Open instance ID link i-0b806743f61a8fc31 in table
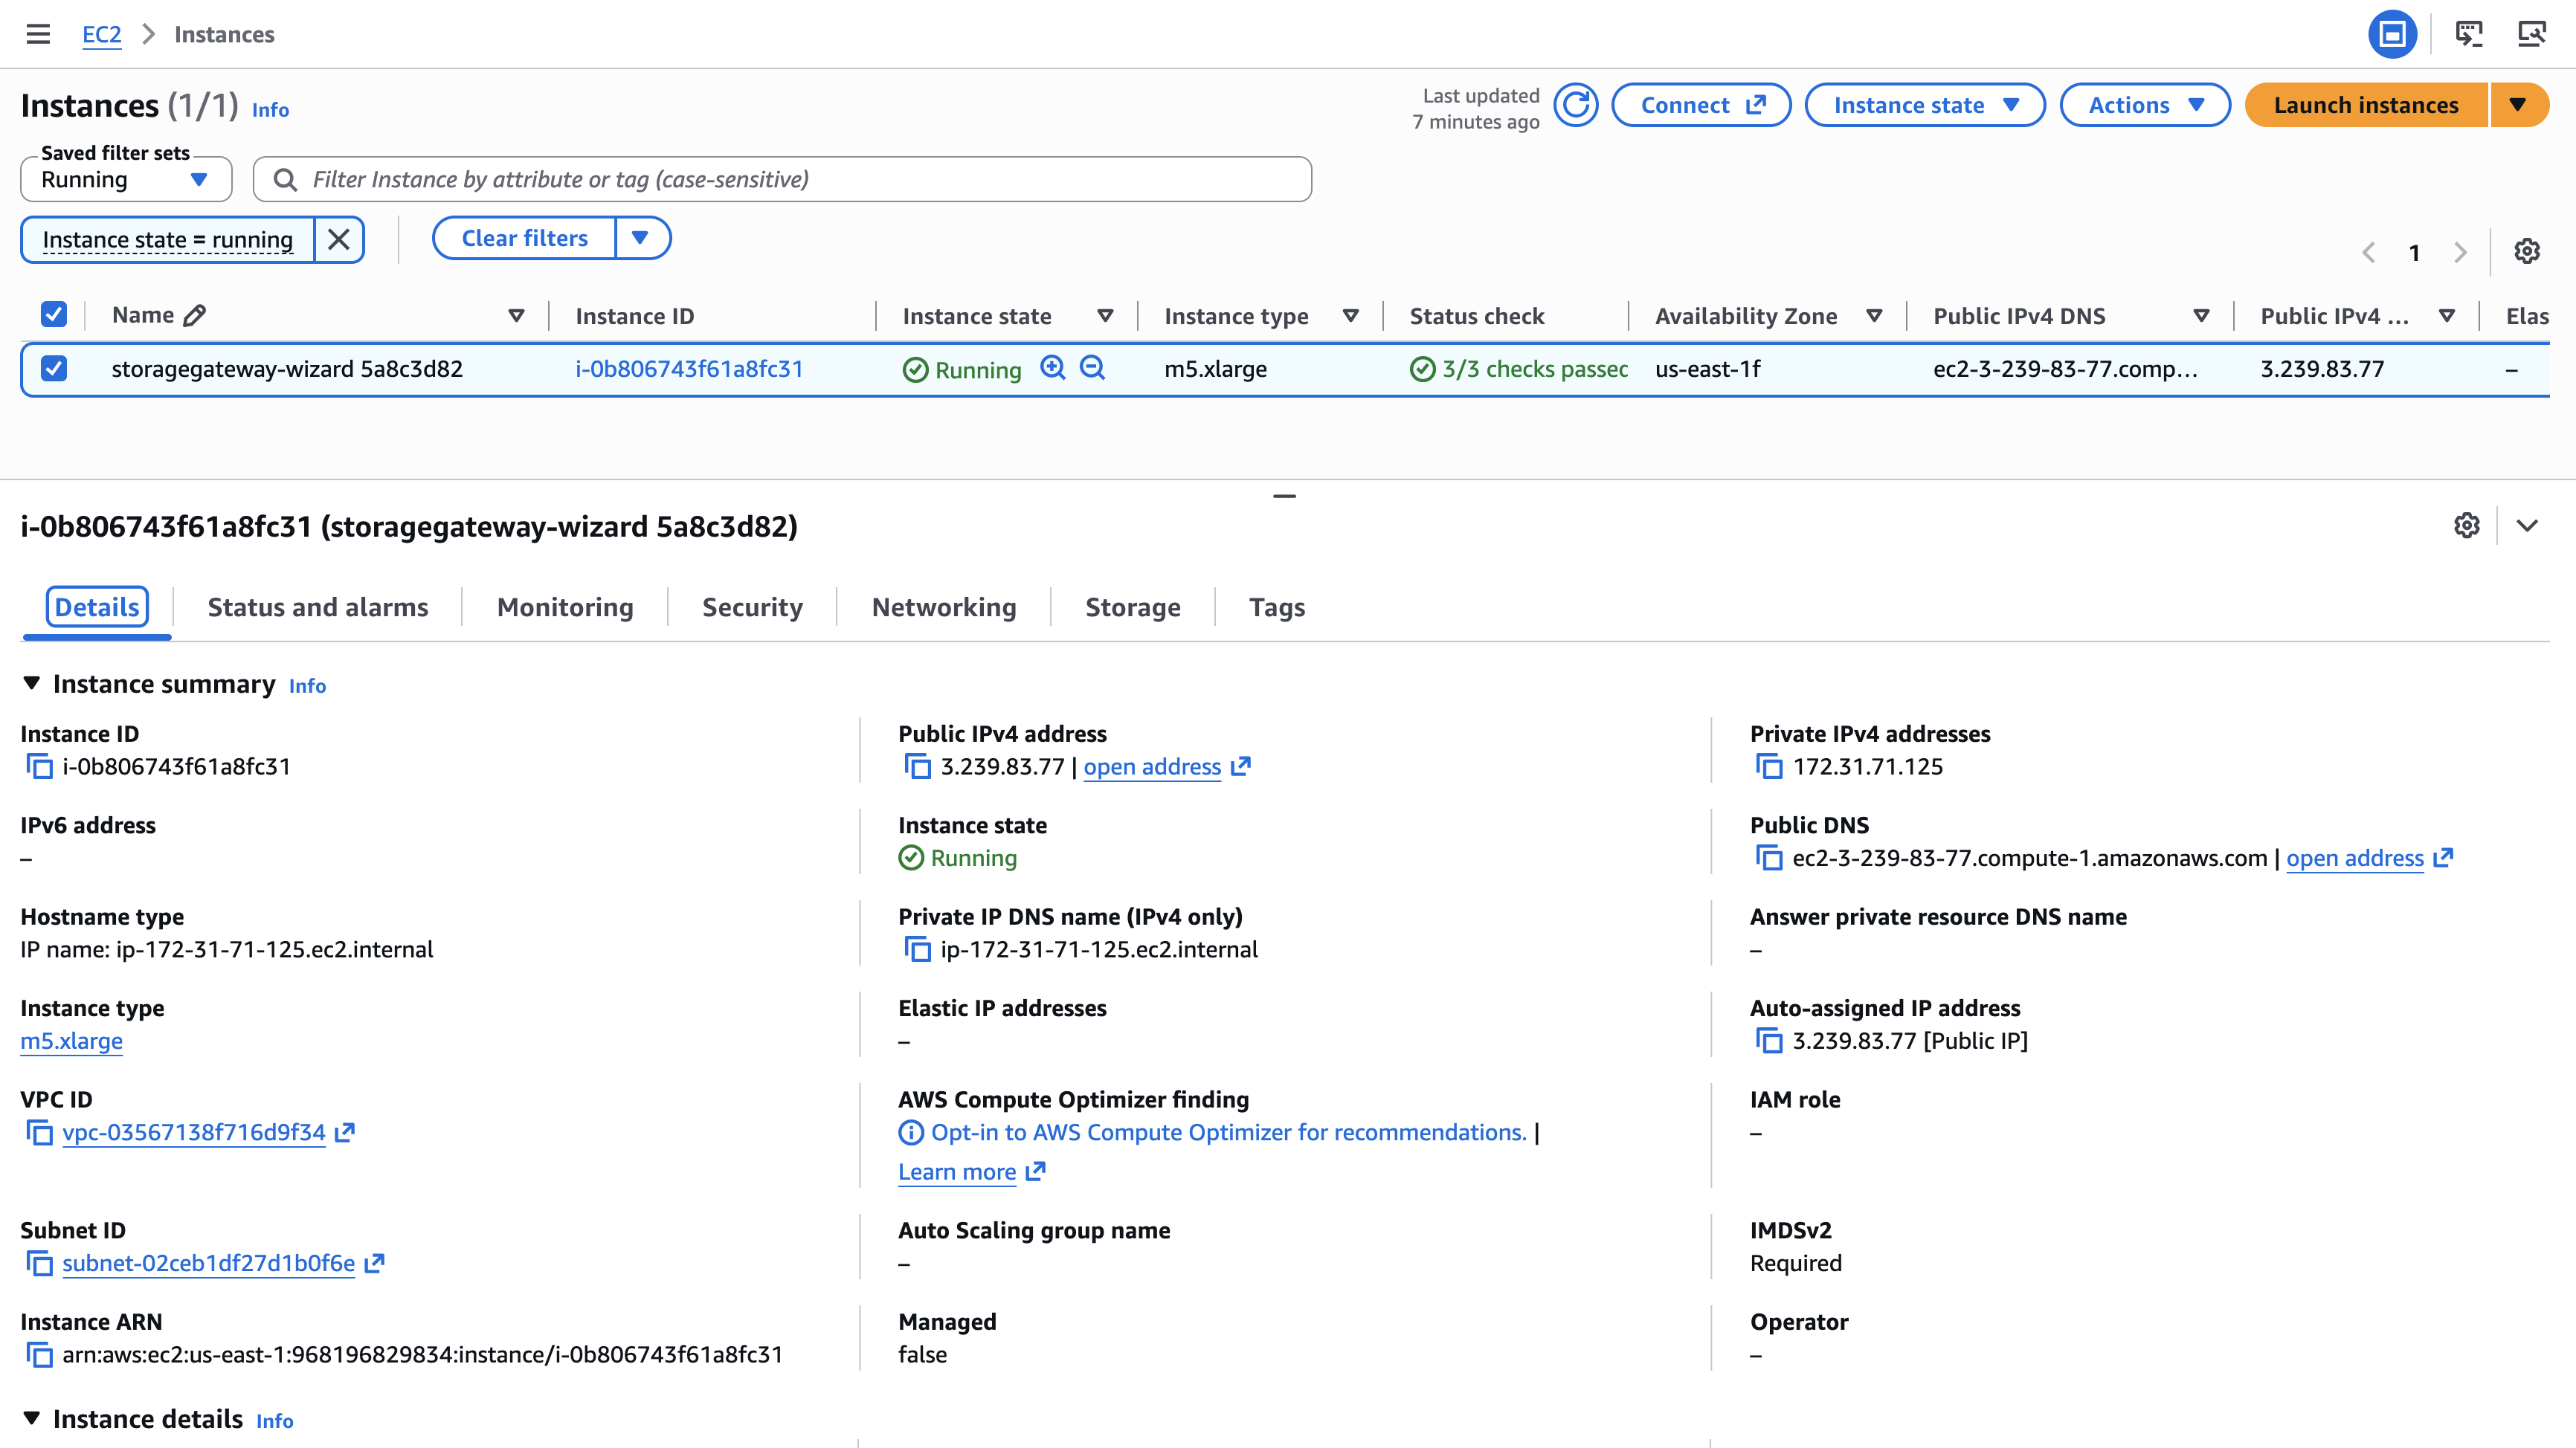Viewport: 2576px width, 1448px height. coord(689,369)
